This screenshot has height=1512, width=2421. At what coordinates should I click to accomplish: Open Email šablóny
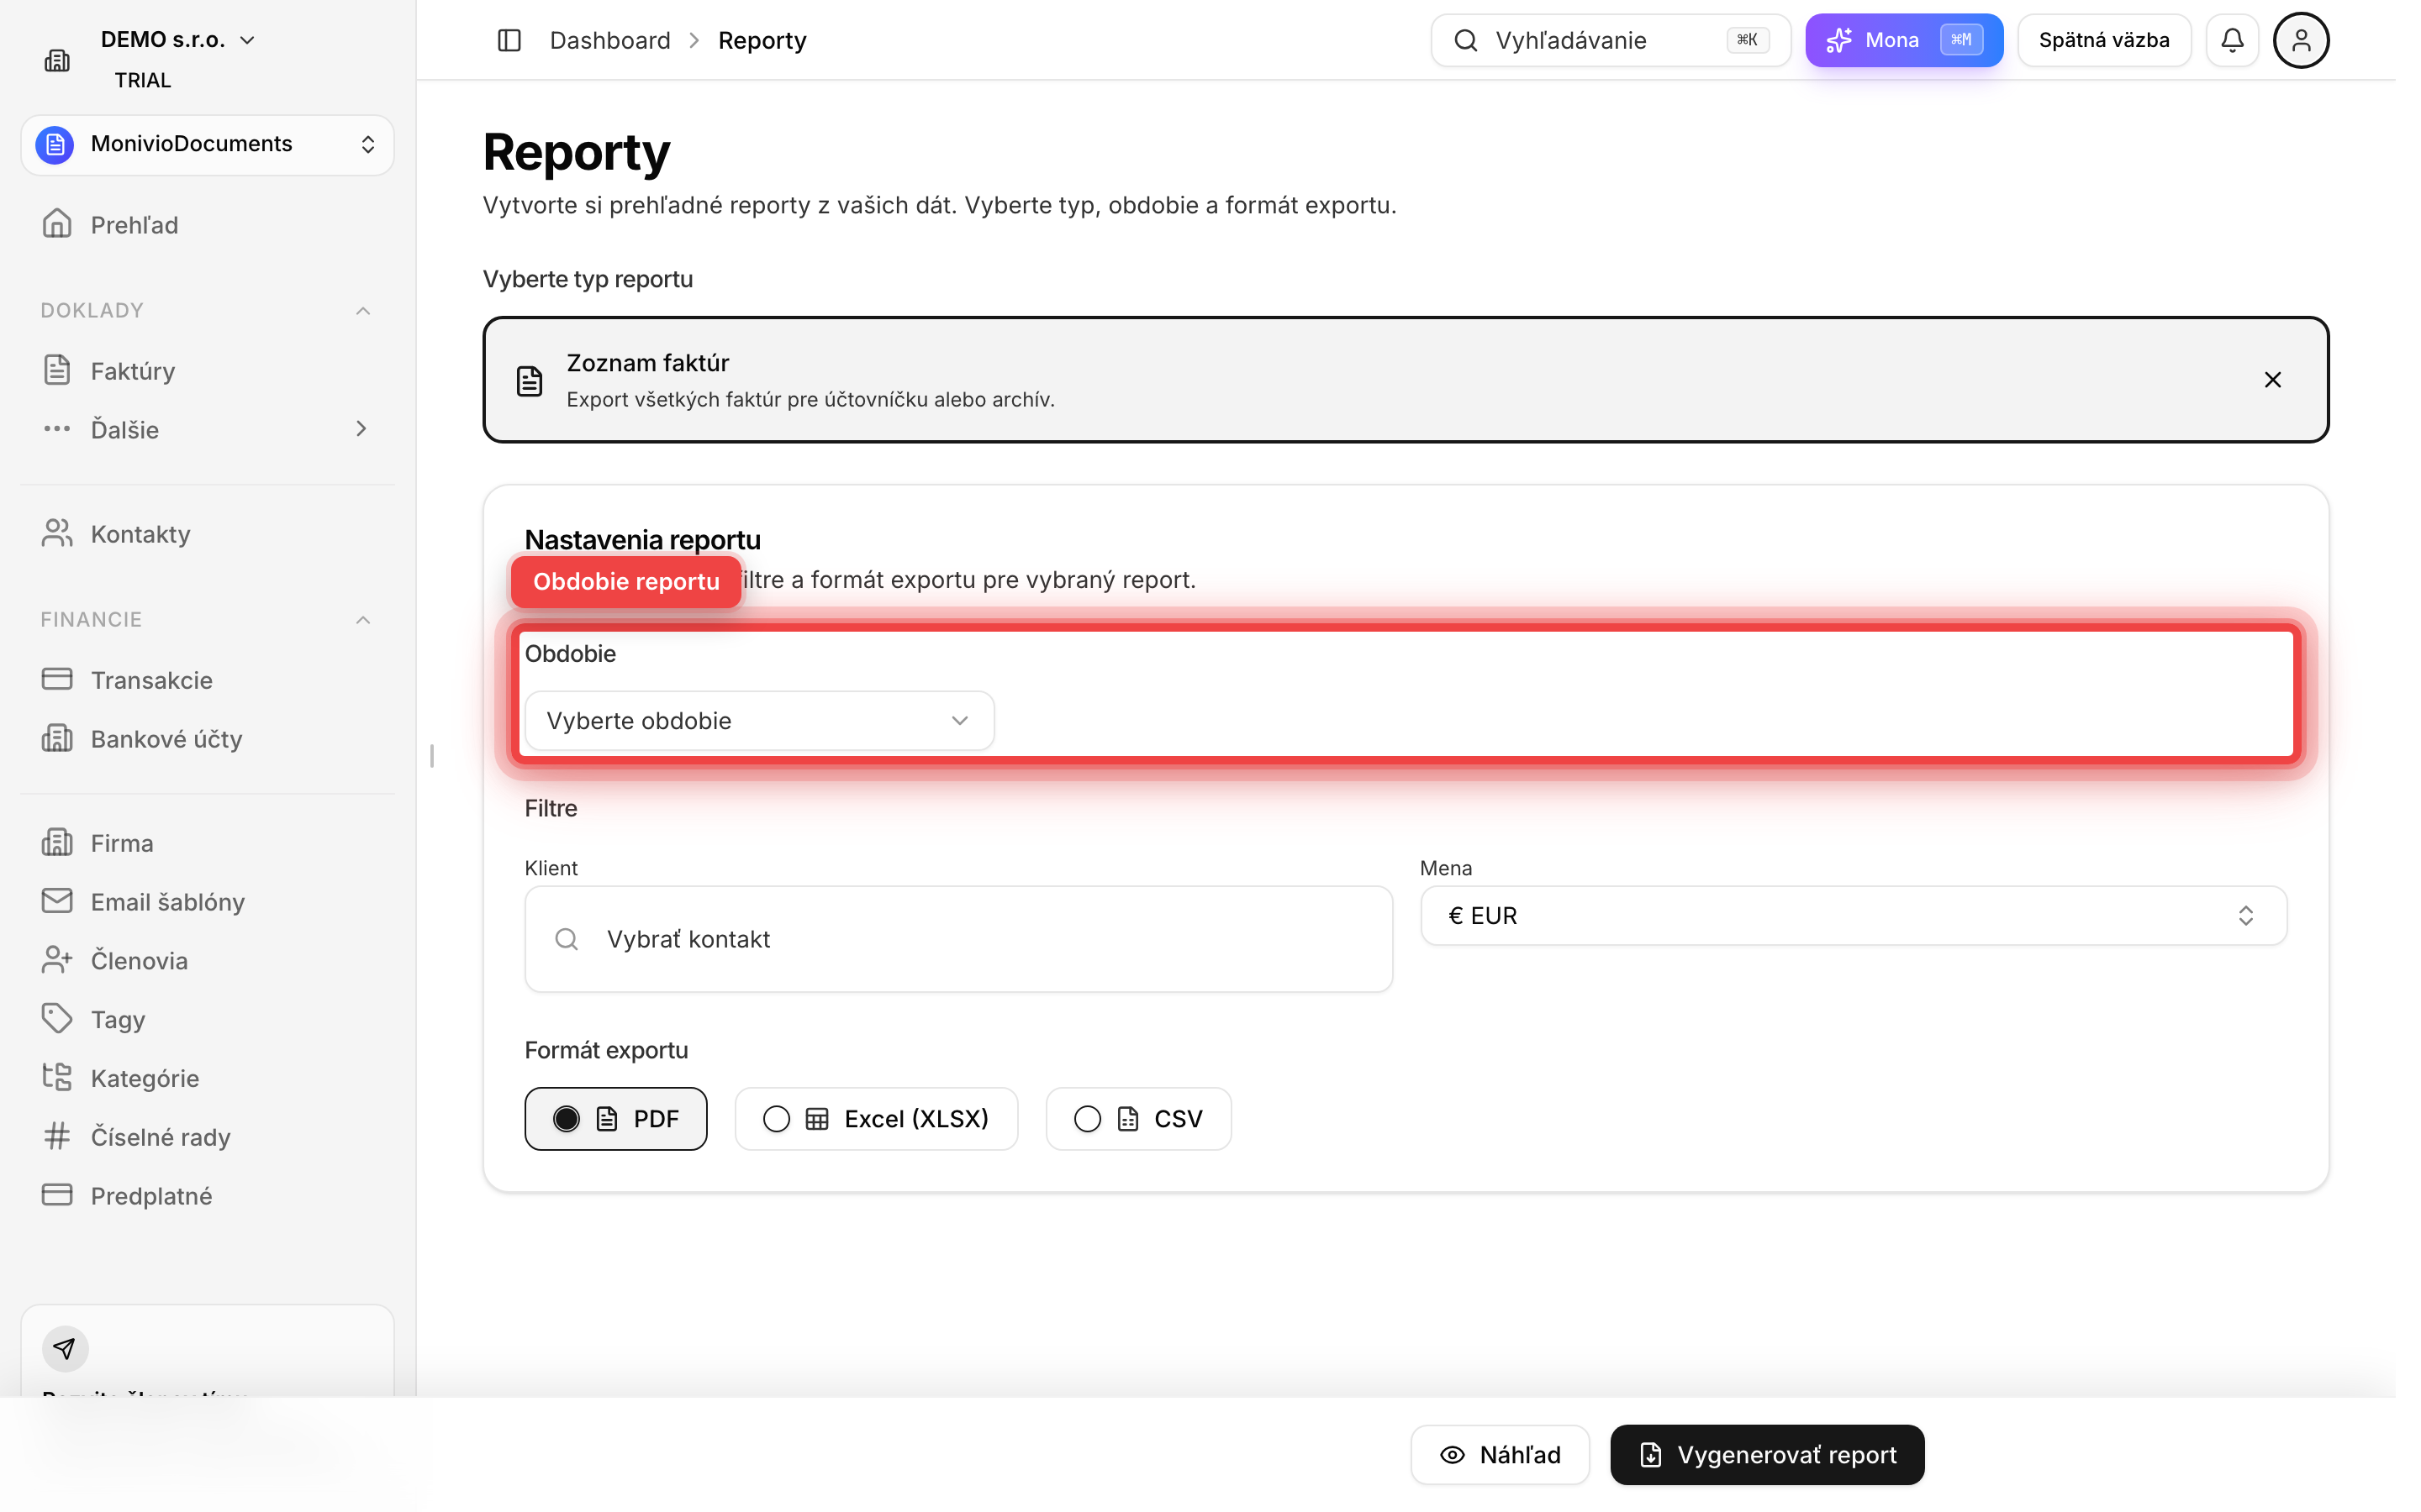pos(207,902)
